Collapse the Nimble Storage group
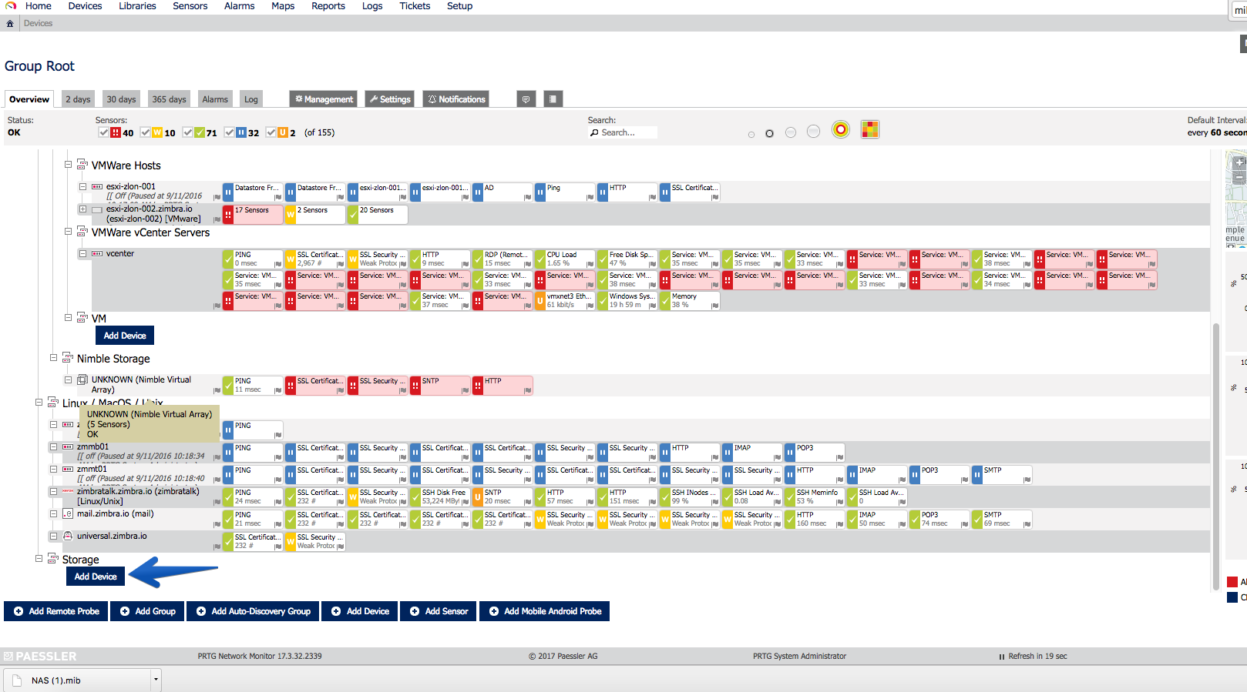This screenshot has width=1247, height=692. point(53,357)
